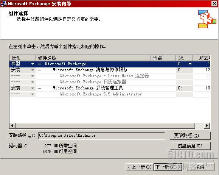
Task: Click the left scroll arrow of list
Action: click(12, 126)
